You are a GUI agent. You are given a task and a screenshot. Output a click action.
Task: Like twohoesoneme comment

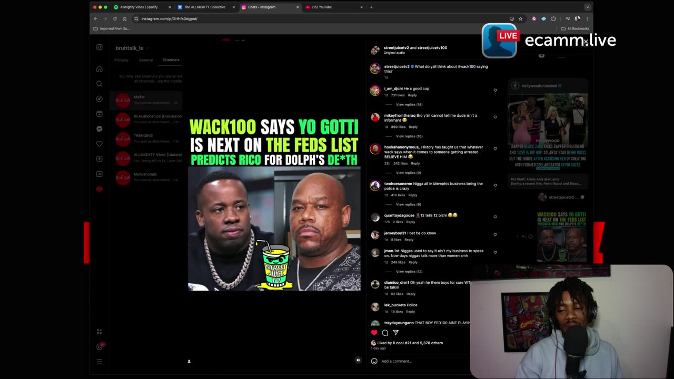pos(495,185)
